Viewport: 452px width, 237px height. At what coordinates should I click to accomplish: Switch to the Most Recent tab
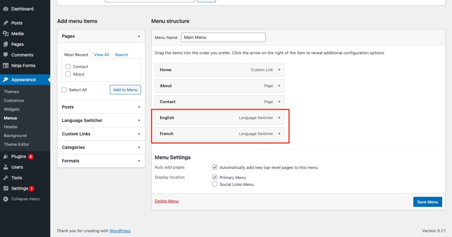[x=76, y=55]
